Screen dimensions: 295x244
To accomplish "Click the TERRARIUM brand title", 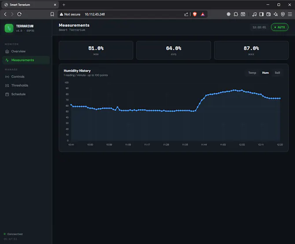I will (x=25, y=26).
